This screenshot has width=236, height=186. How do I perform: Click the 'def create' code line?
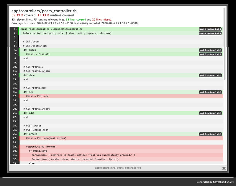pos(121,134)
